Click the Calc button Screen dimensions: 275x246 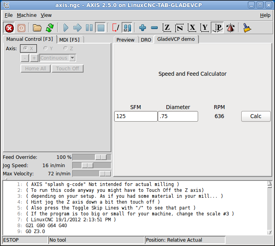click(256, 116)
